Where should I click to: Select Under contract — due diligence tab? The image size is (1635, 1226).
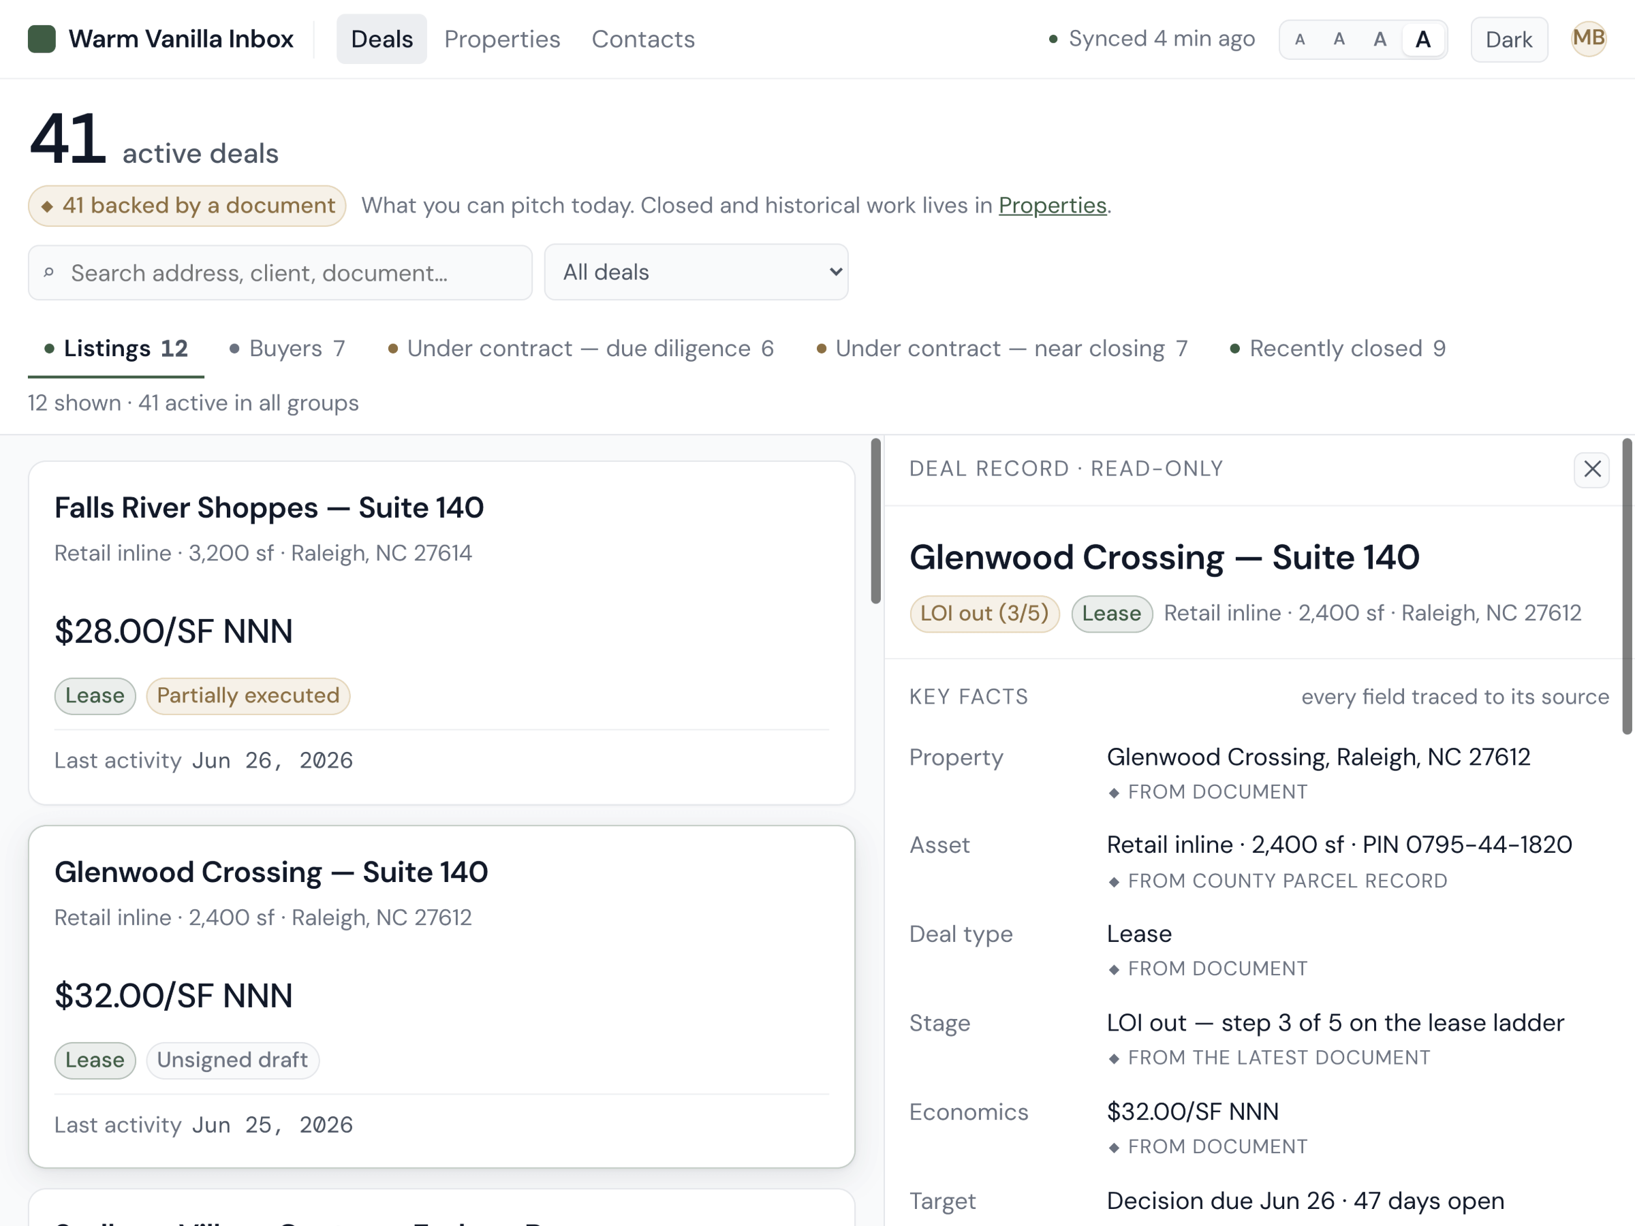point(581,349)
